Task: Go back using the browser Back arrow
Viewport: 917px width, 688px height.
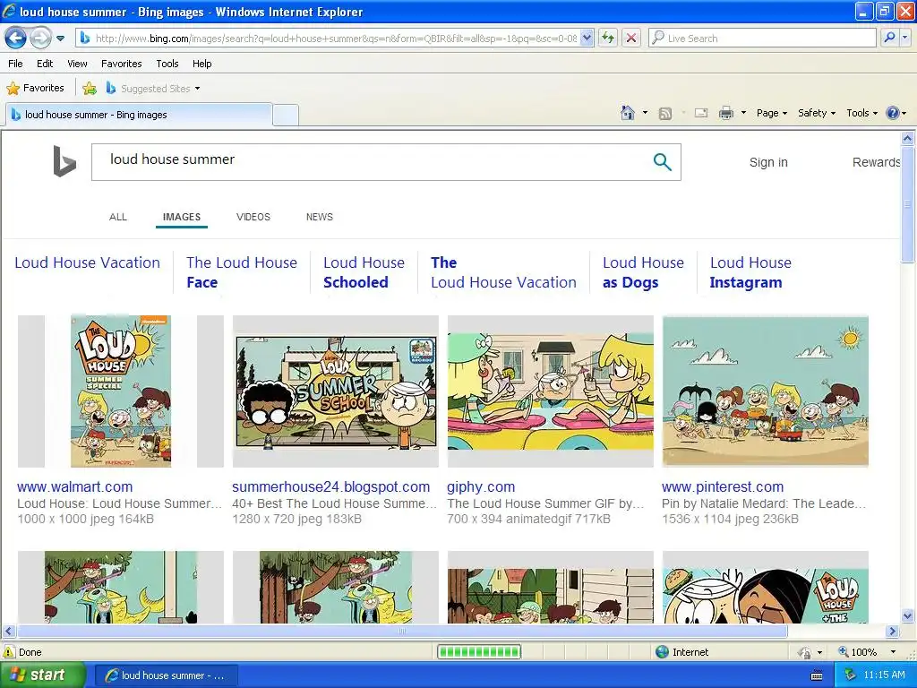Action: point(16,39)
